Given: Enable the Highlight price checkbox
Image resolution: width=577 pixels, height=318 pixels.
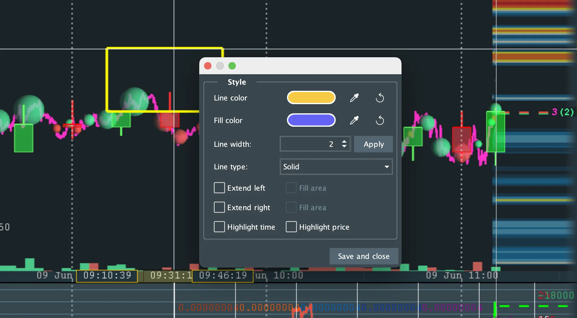Looking at the screenshot, I should 291,227.
